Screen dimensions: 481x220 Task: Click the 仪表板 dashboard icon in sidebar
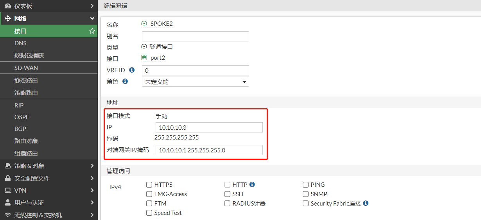click(x=7, y=6)
